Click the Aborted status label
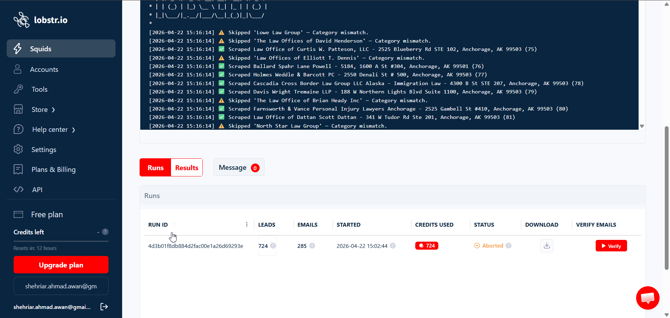 pyautogui.click(x=492, y=245)
